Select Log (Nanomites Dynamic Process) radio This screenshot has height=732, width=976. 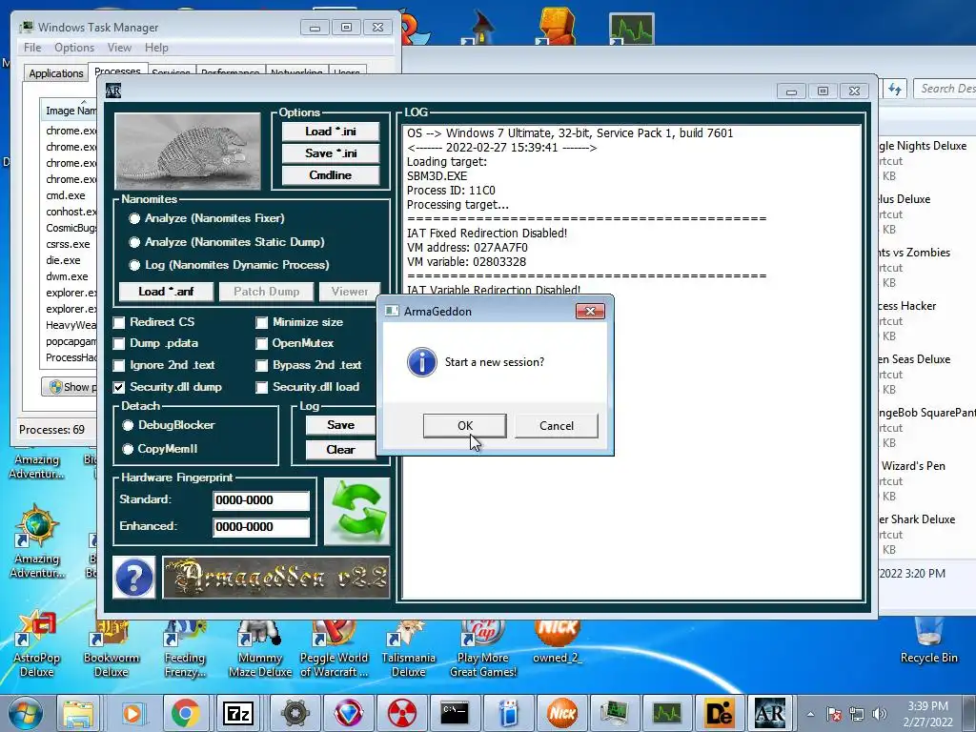pyautogui.click(x=134, y=265)
